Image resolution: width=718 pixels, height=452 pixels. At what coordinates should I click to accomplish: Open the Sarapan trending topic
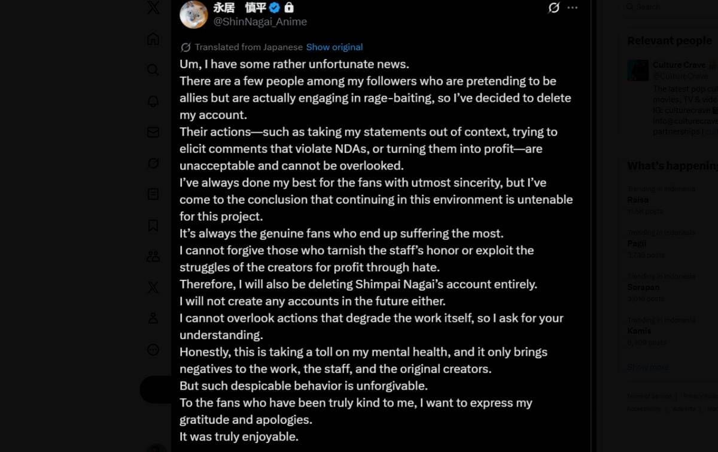point(643,288)
